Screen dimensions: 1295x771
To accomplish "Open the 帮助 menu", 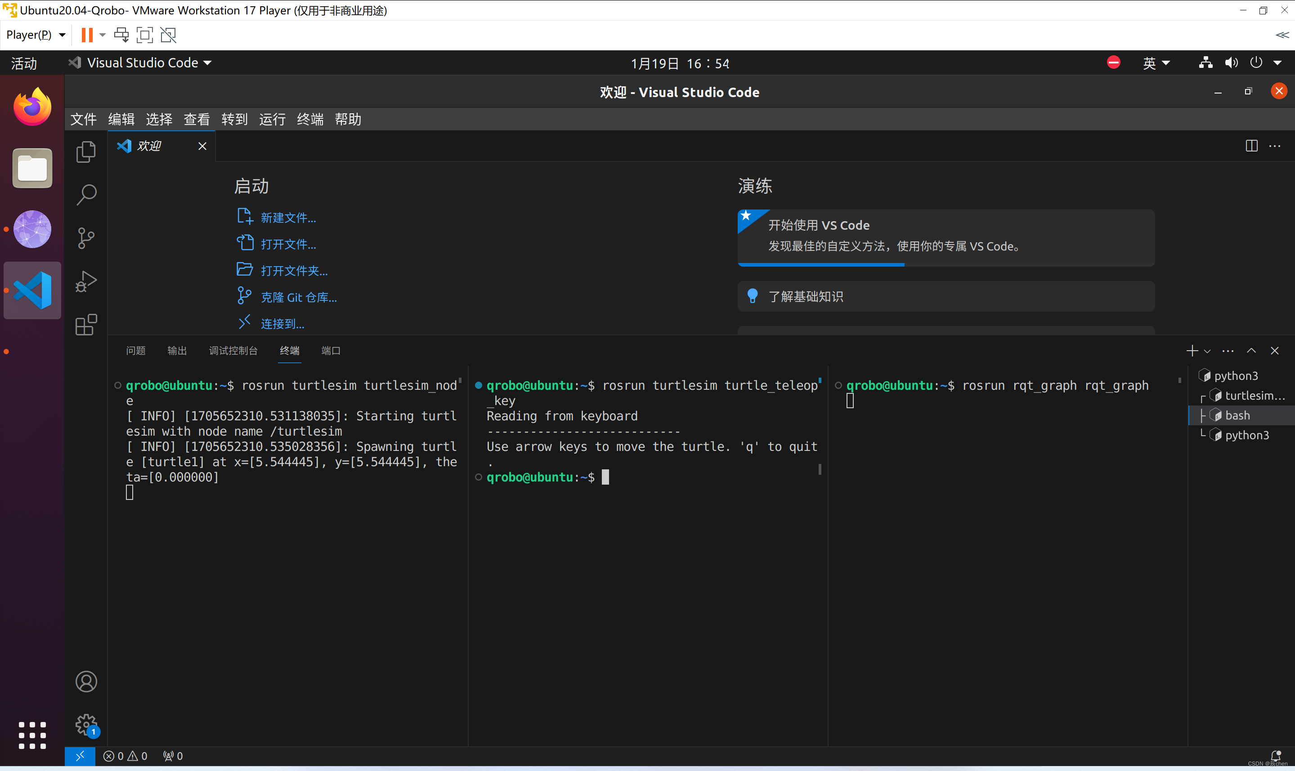I will pos(348,119).
